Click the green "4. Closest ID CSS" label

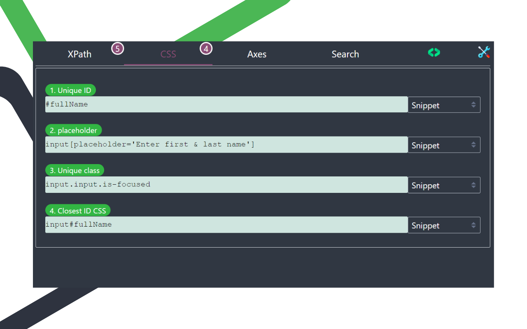(78, 210)
